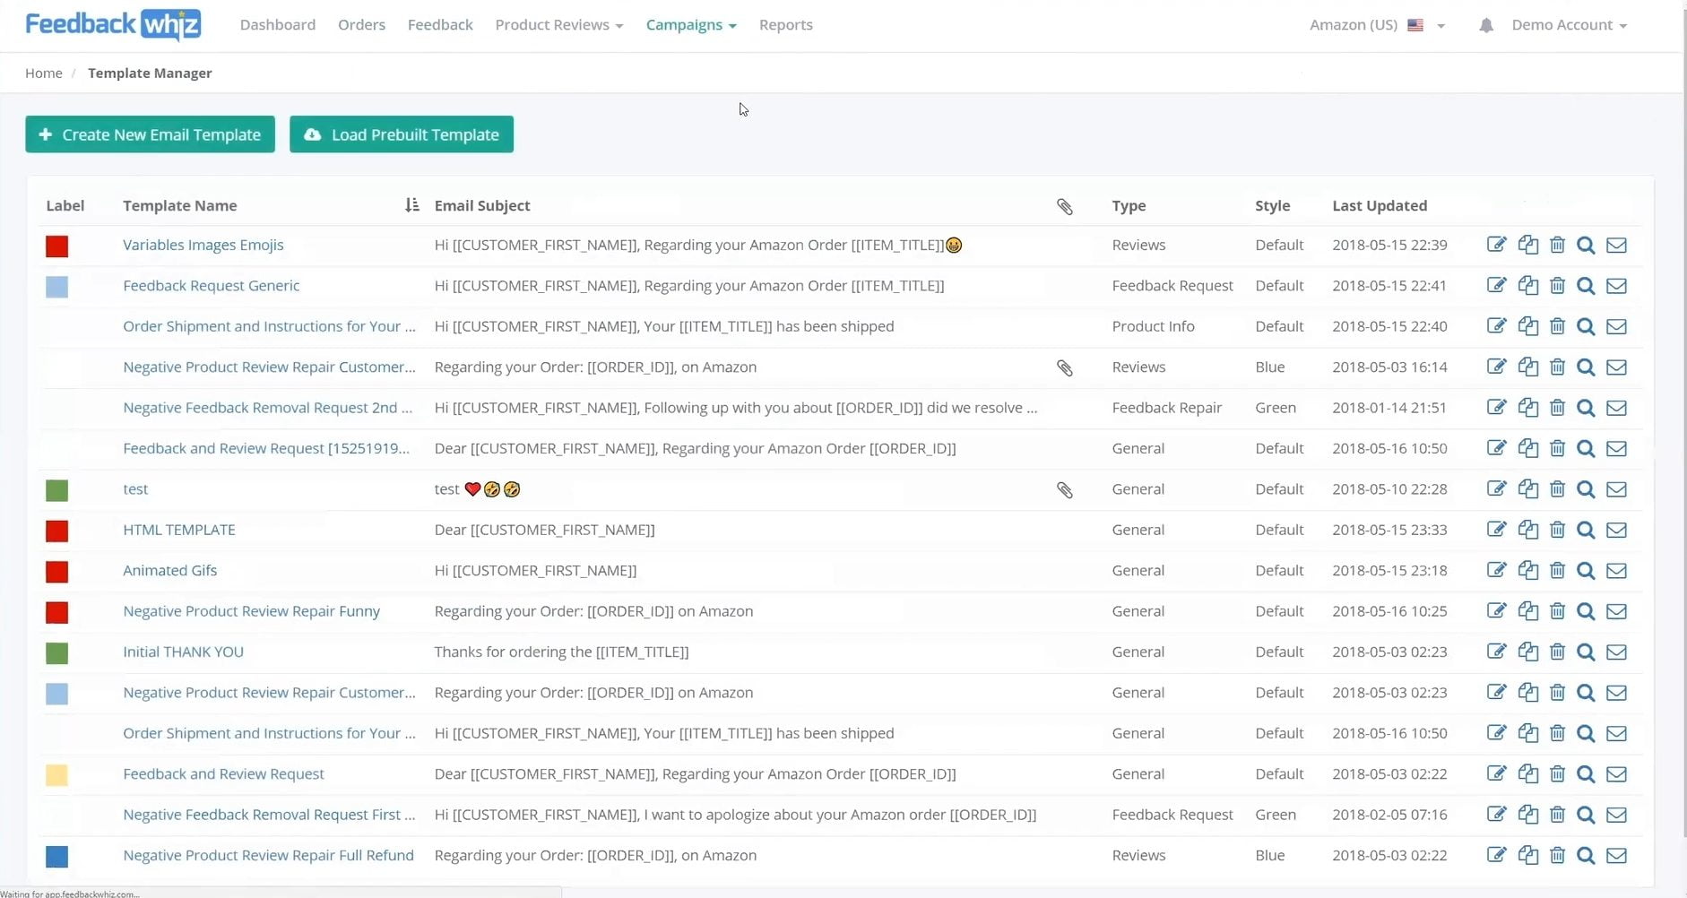Copy the HTML TEMPLATE template

point(1527,530)
